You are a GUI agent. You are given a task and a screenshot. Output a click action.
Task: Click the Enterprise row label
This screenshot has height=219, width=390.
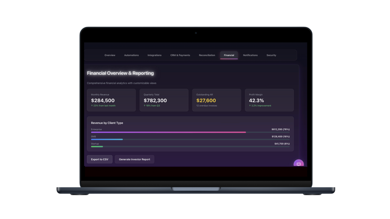click(96, 129)
